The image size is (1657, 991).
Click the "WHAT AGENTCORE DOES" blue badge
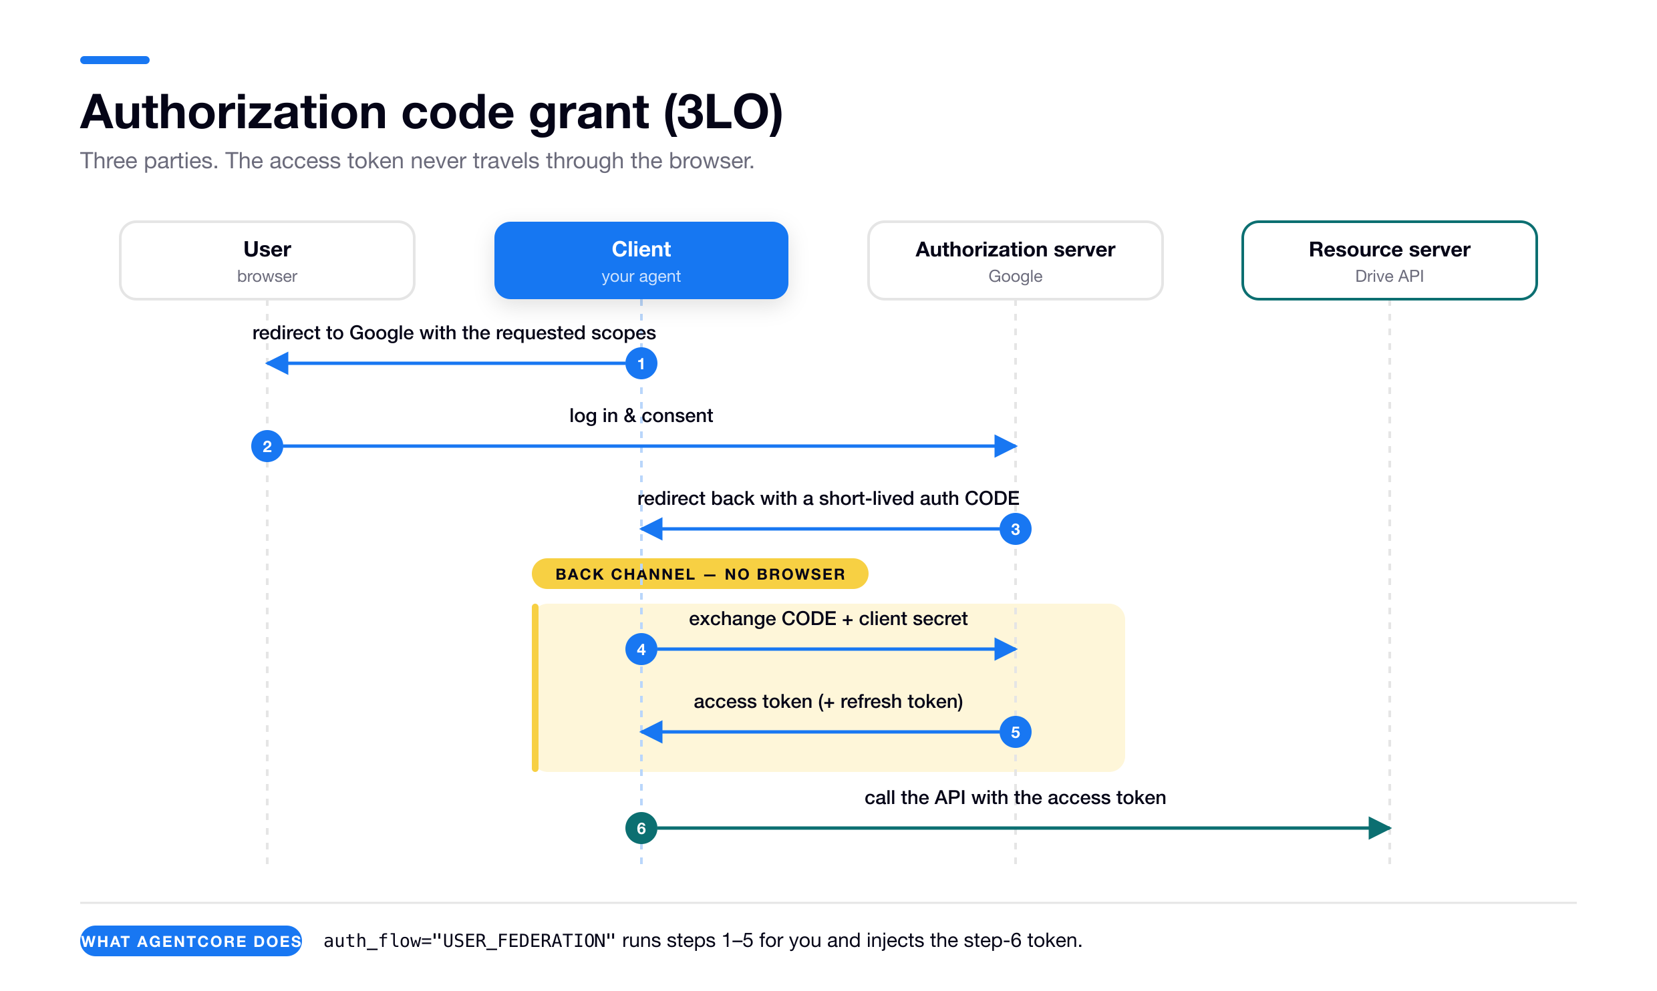tap(191, 941)
